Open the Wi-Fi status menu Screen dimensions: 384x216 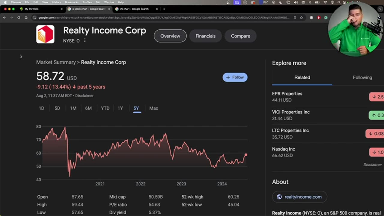tap(325, 2)
